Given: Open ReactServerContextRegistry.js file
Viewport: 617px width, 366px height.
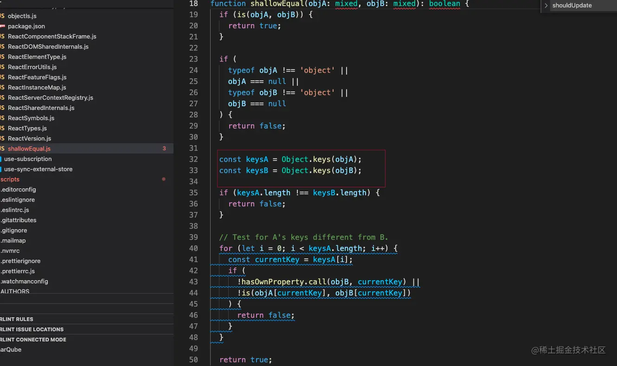Looking at the screenshot, I should 51,97.
